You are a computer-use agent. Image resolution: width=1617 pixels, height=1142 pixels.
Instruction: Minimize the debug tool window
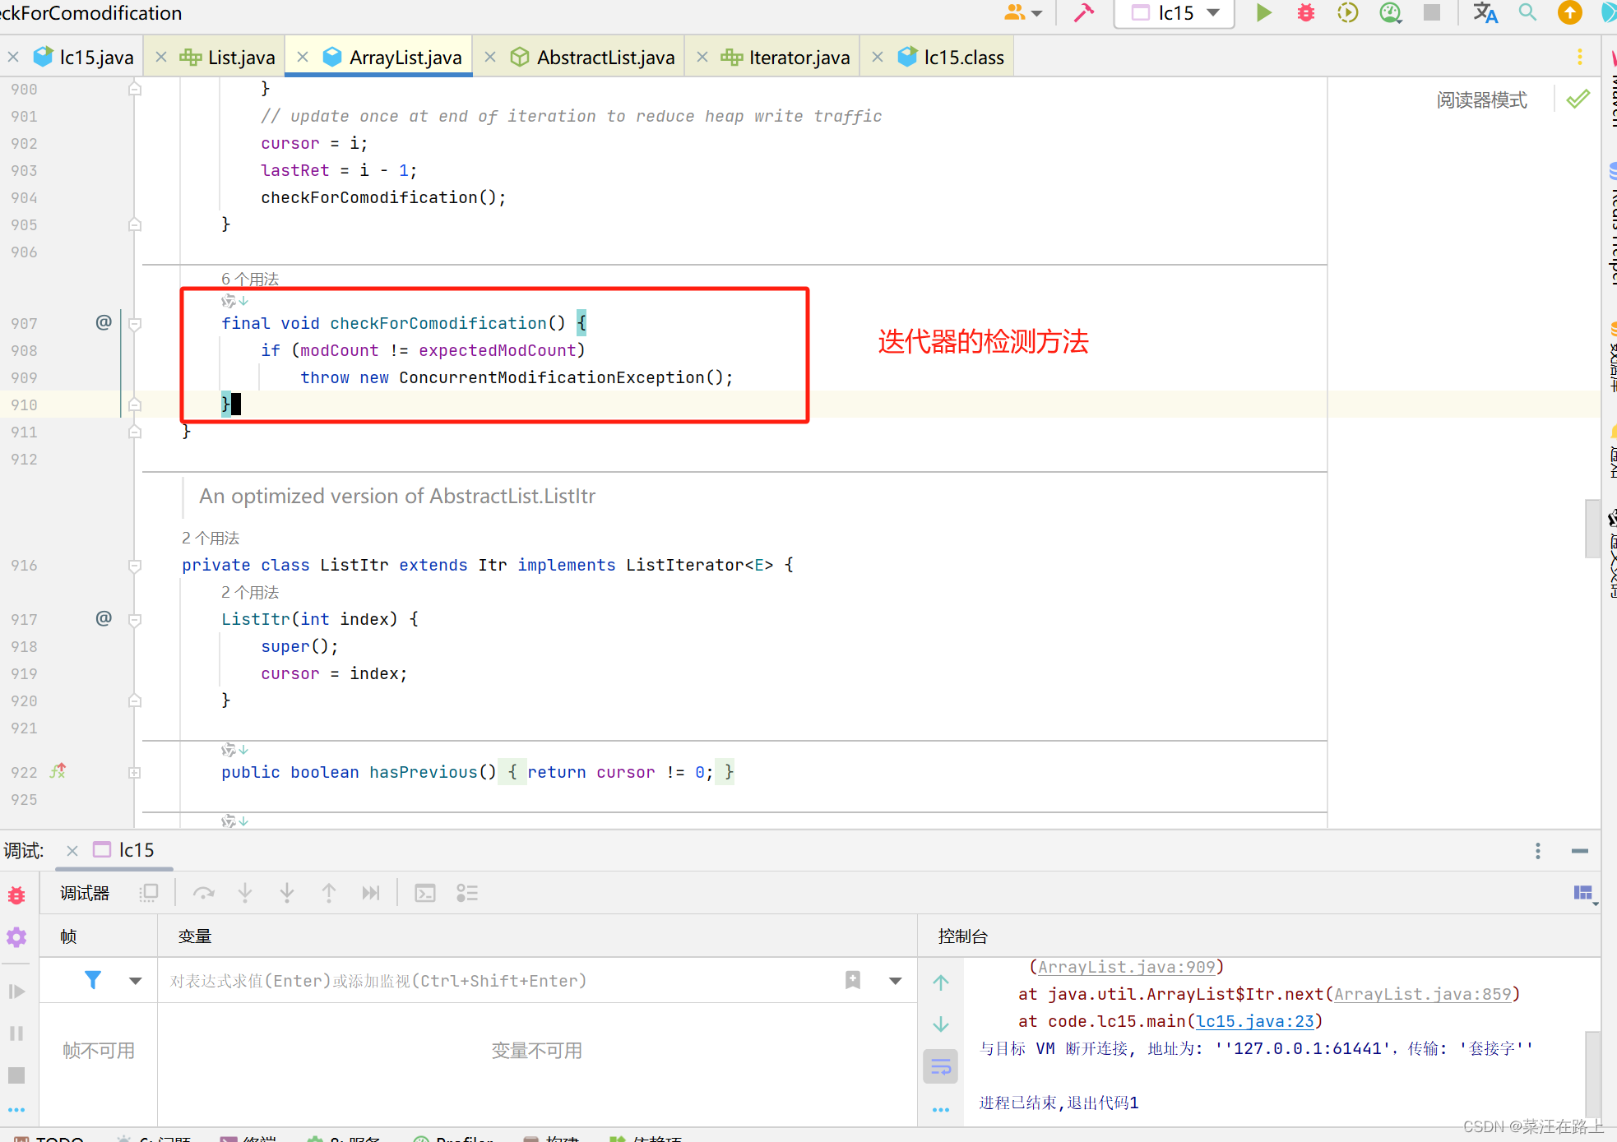pyautogui.click(x=1580, y=851)
